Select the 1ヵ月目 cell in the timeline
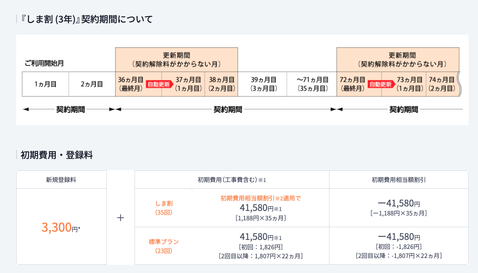This screenshot has height=273, width=478. (46, 84)
